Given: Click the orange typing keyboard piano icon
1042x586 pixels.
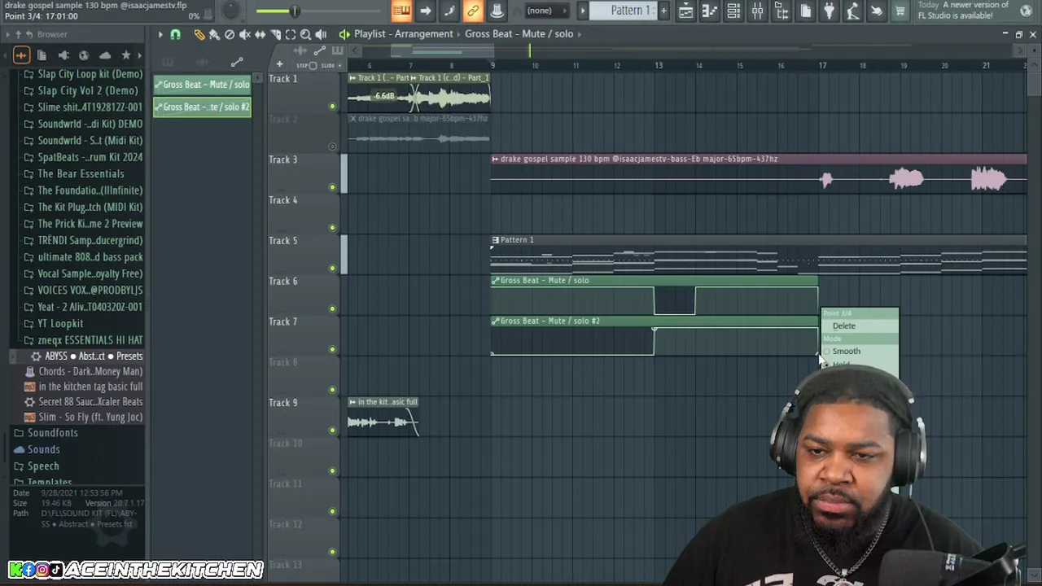Looking at the screenshot, I should click(x=401, y=11).
